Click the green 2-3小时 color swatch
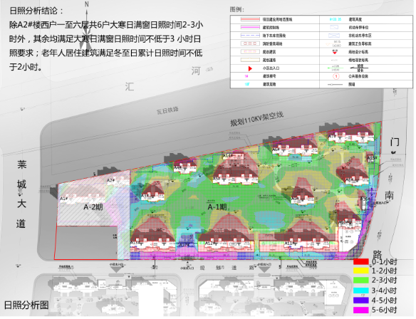The height and width of the screenshot is (319, 416). click(361, 280)
